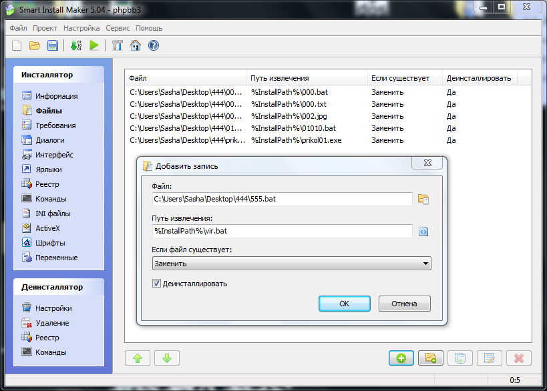
Task: Select the row with %InstallPath%\01010.bat
Action: 328,128
